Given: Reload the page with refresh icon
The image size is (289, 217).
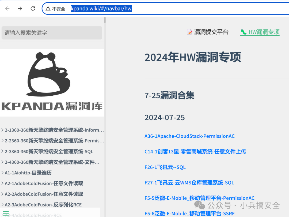Looking at the screenshot, I should click(x=33, y=9).
